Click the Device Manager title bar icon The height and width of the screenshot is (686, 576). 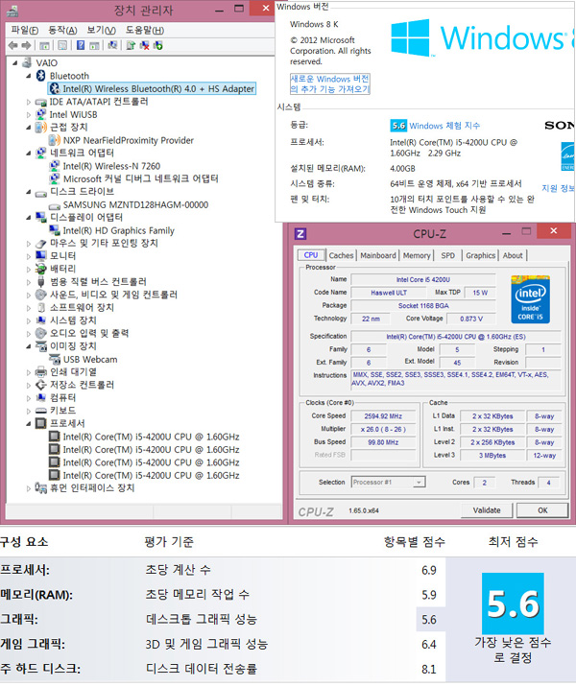[12, 10]
